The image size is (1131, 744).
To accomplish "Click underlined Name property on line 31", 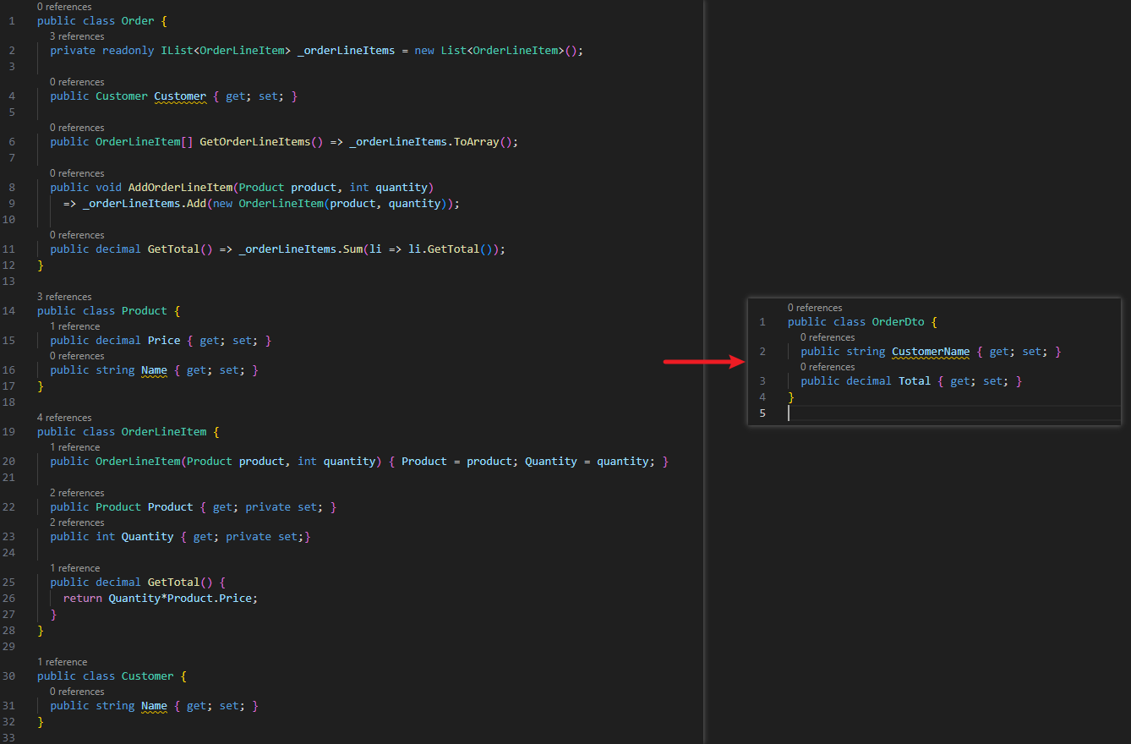I will pyautogui.click(x=154, y=706).
